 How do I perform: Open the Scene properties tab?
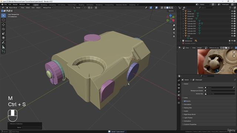[179, 95]
